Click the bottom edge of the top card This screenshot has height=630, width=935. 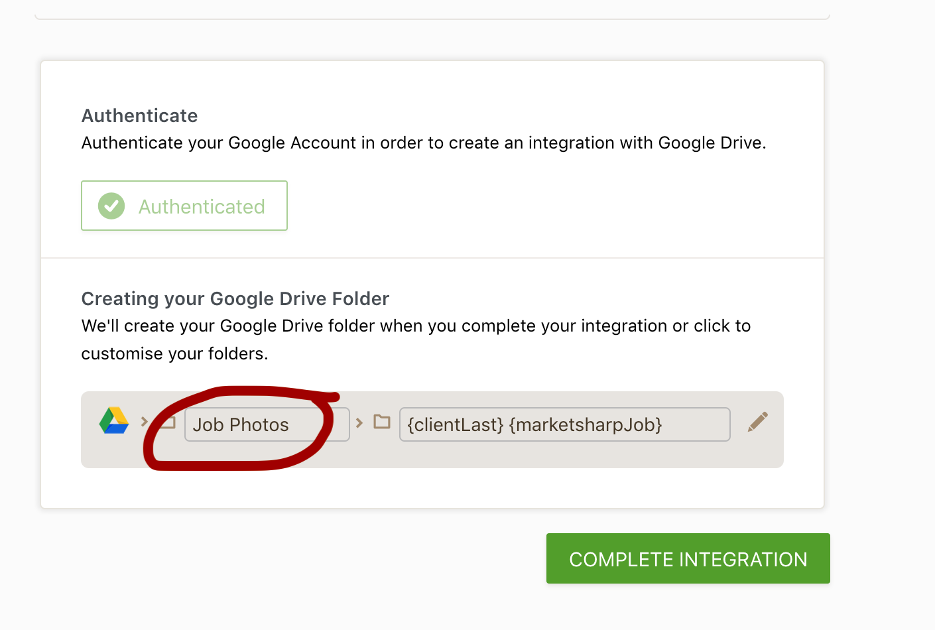432,19
